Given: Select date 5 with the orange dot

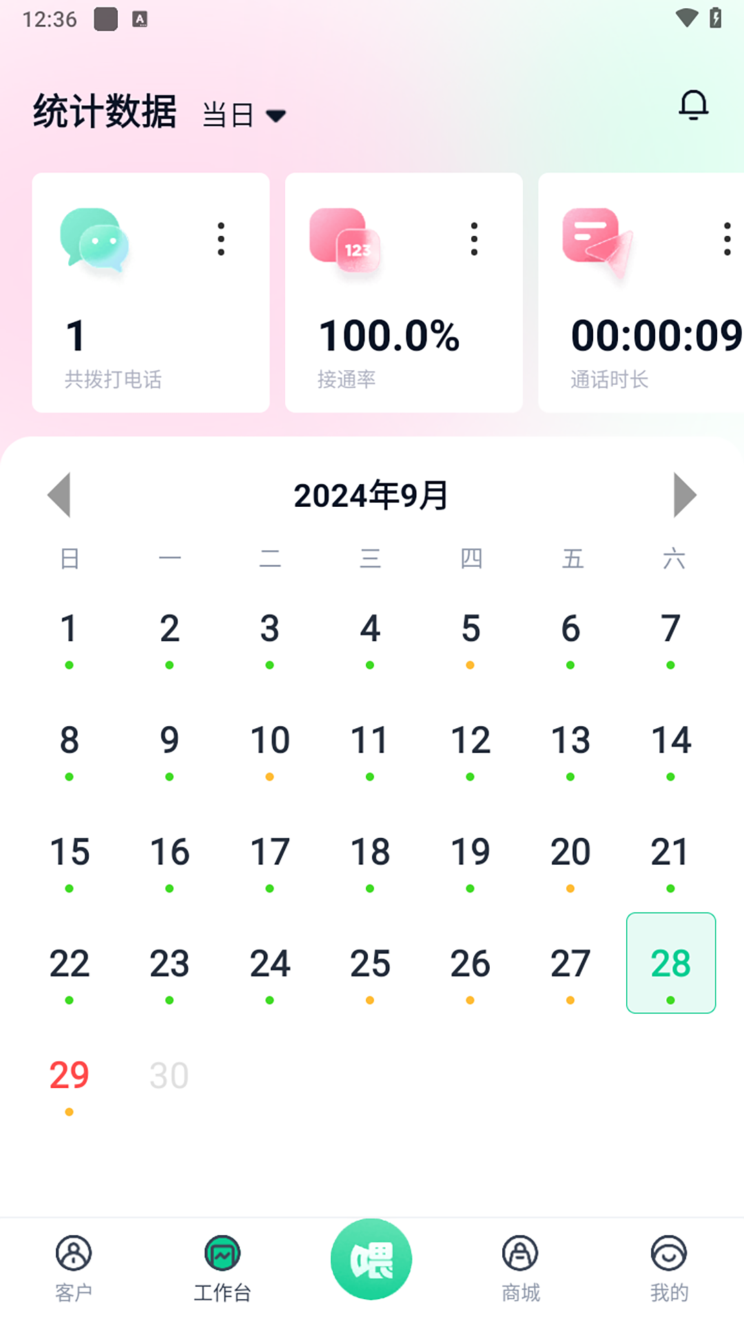Looking at the screenshot, I should [x=471, y=629].
